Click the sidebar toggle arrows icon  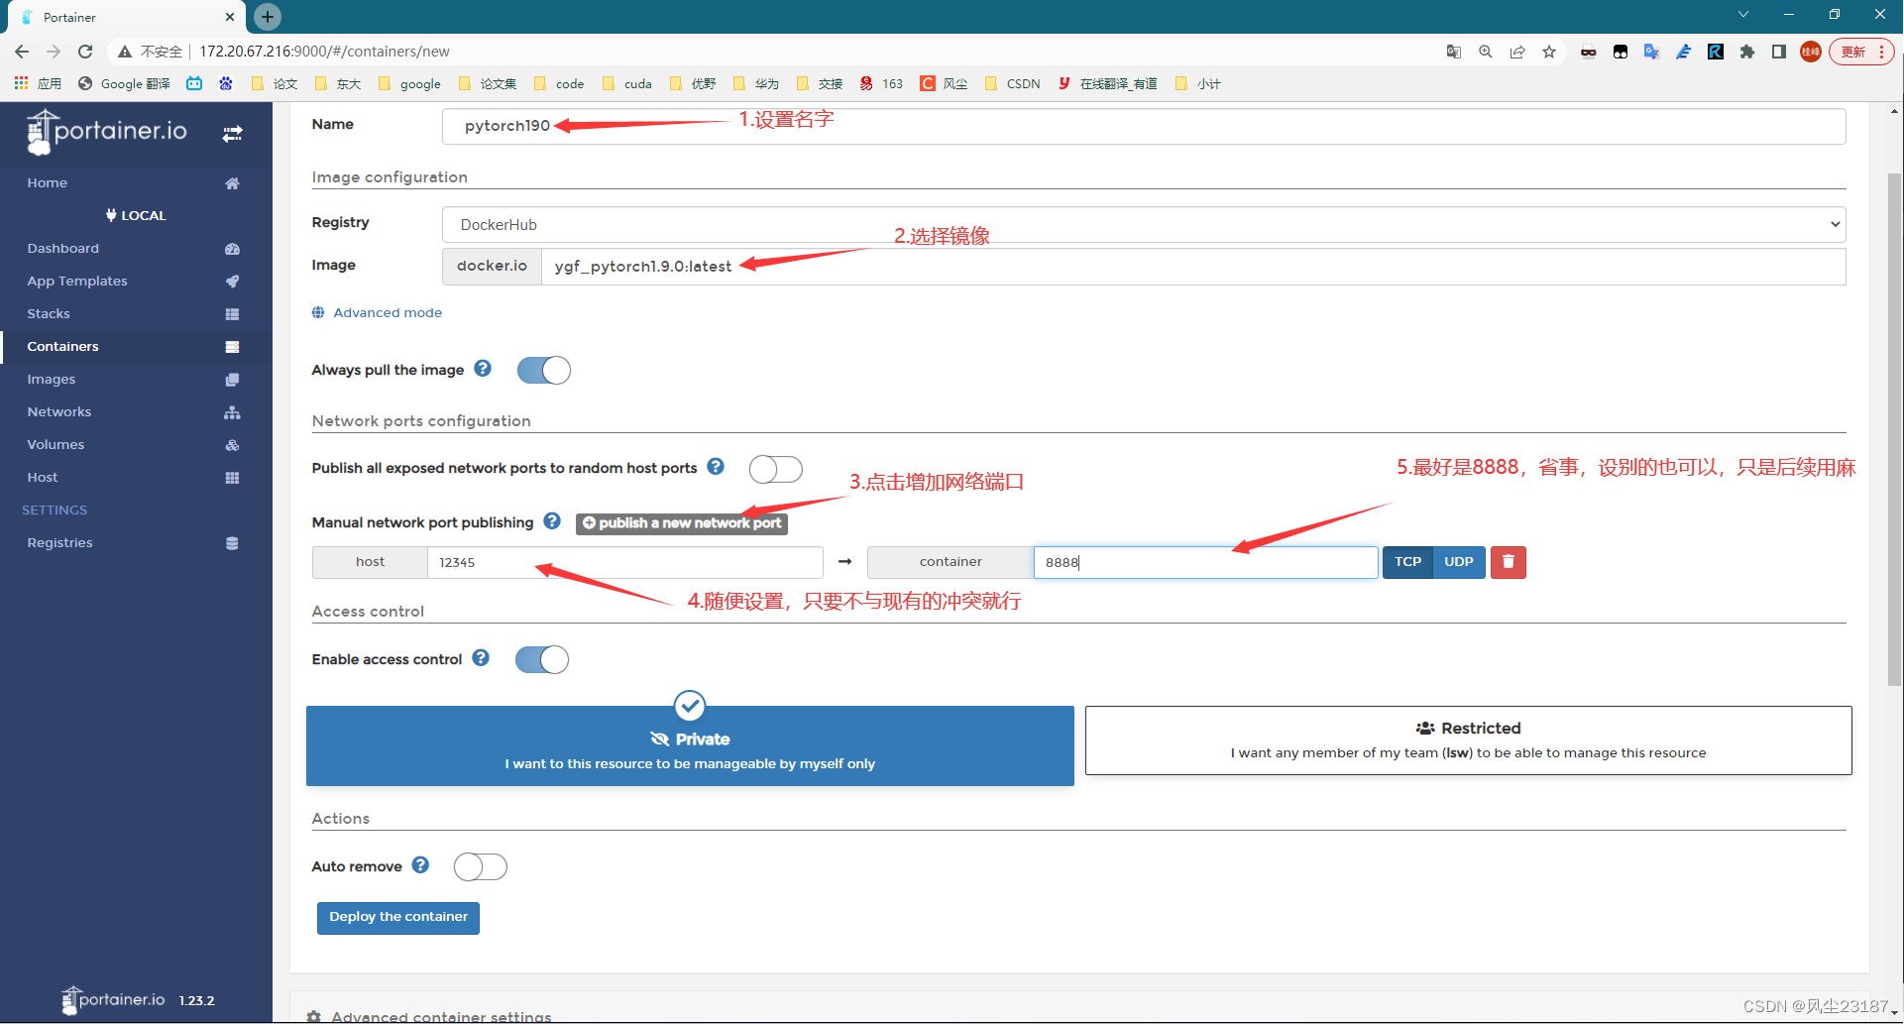point(232,134)
